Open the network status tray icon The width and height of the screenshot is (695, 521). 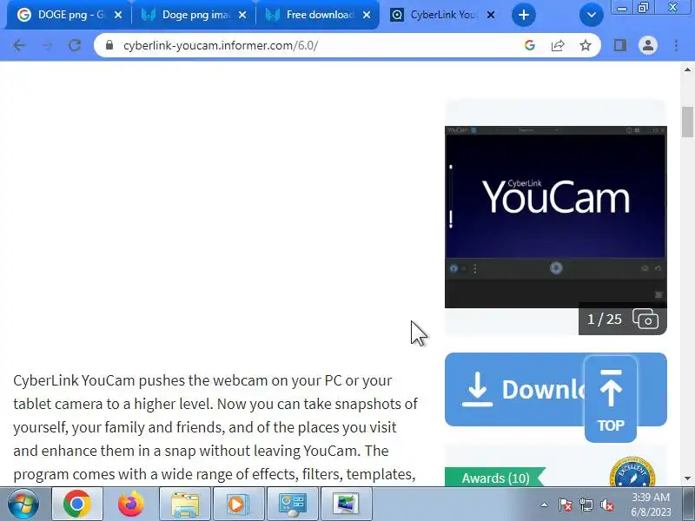(x=586, y=505)
